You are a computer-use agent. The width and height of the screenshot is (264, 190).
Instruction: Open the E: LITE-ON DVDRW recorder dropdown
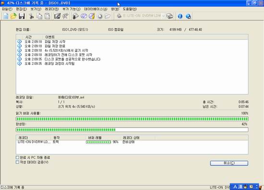(x=163, y=16)
